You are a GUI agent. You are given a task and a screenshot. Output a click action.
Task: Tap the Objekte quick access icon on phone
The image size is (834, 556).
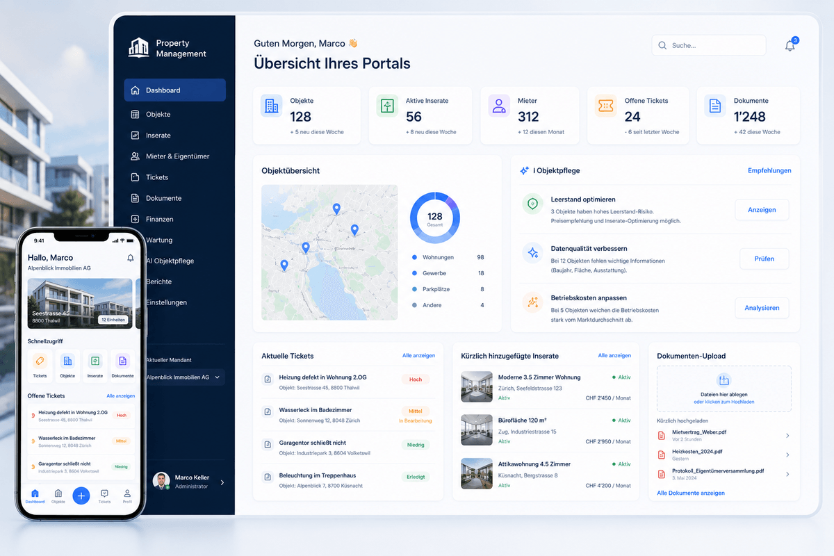tap(67, 361)
